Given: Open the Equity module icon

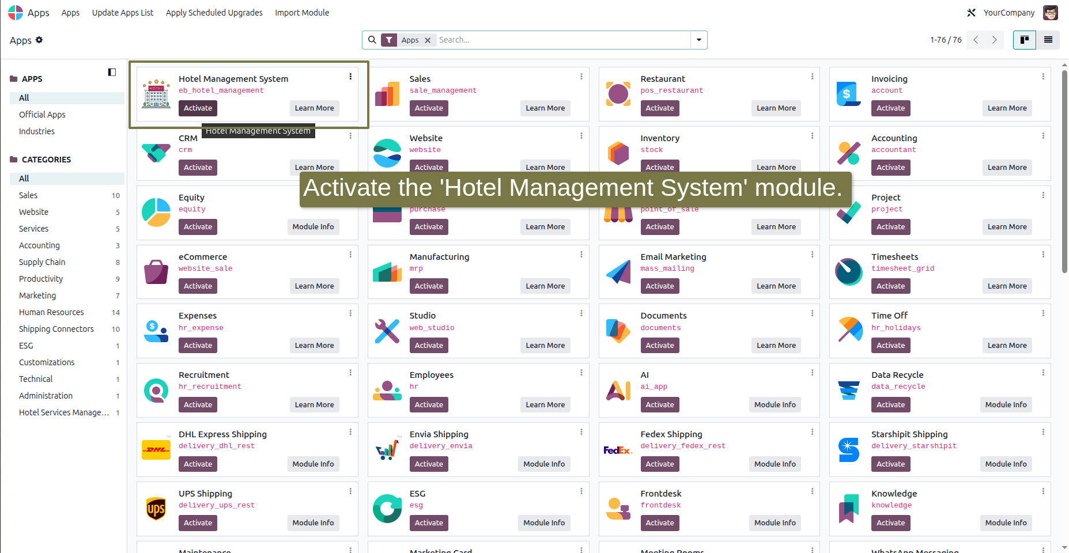Looking at the screenshot, I should pos(156,212).
